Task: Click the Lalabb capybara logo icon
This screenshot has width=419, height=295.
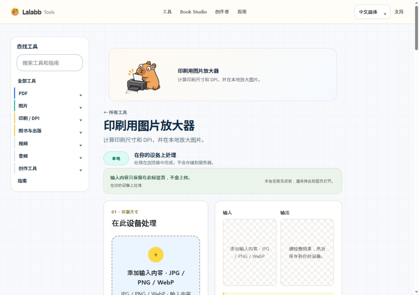Action: coord(15,12)
